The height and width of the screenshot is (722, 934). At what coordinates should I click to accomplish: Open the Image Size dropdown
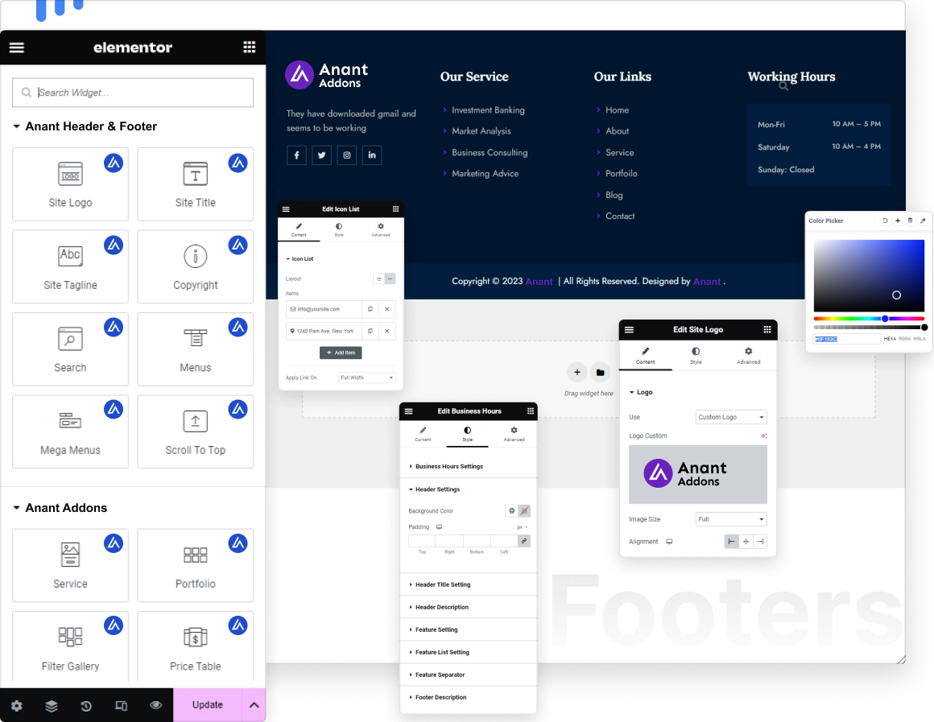(731, 519)
